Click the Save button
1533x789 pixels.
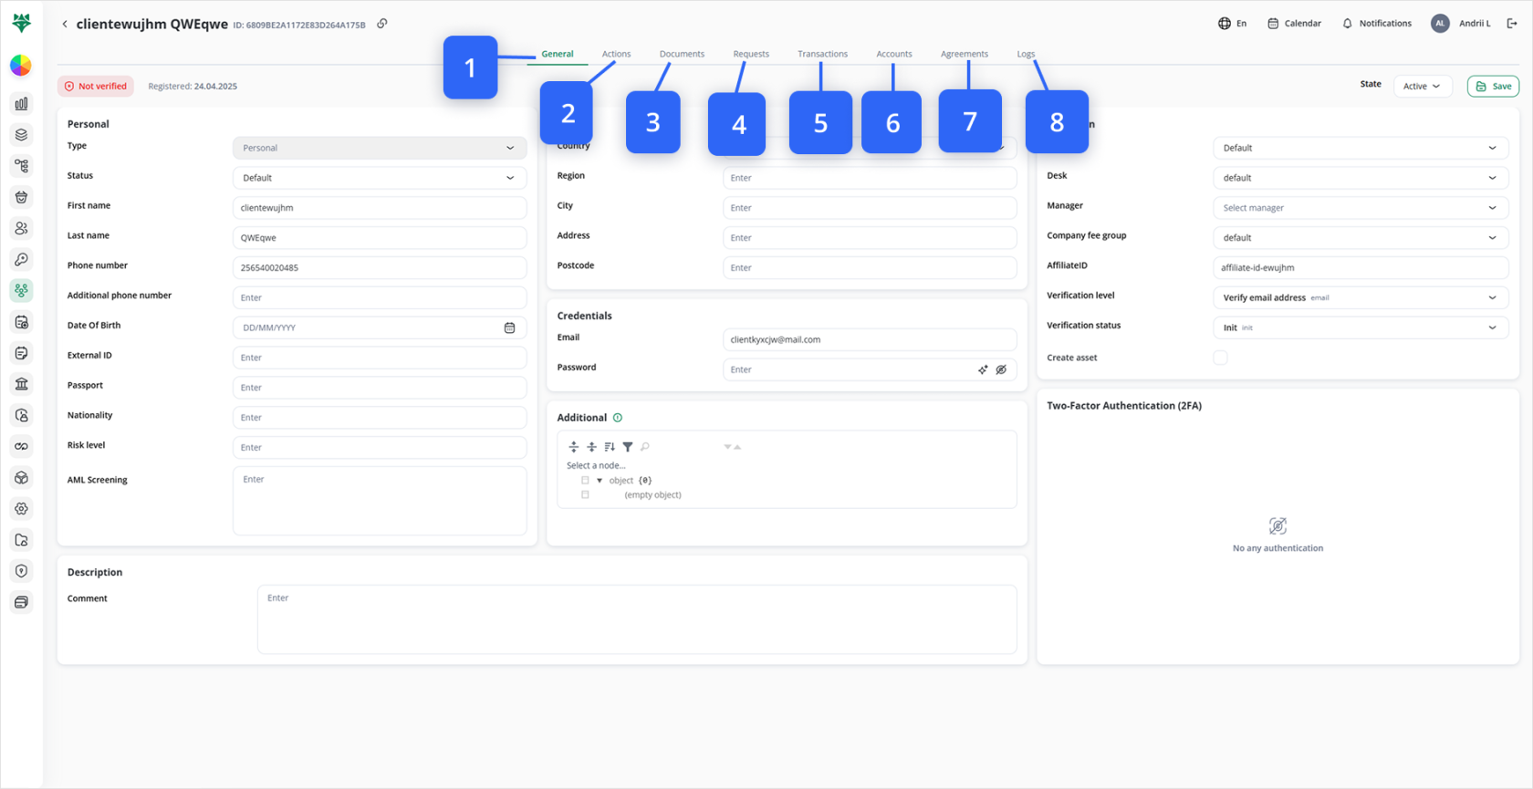pos(1494,87)
